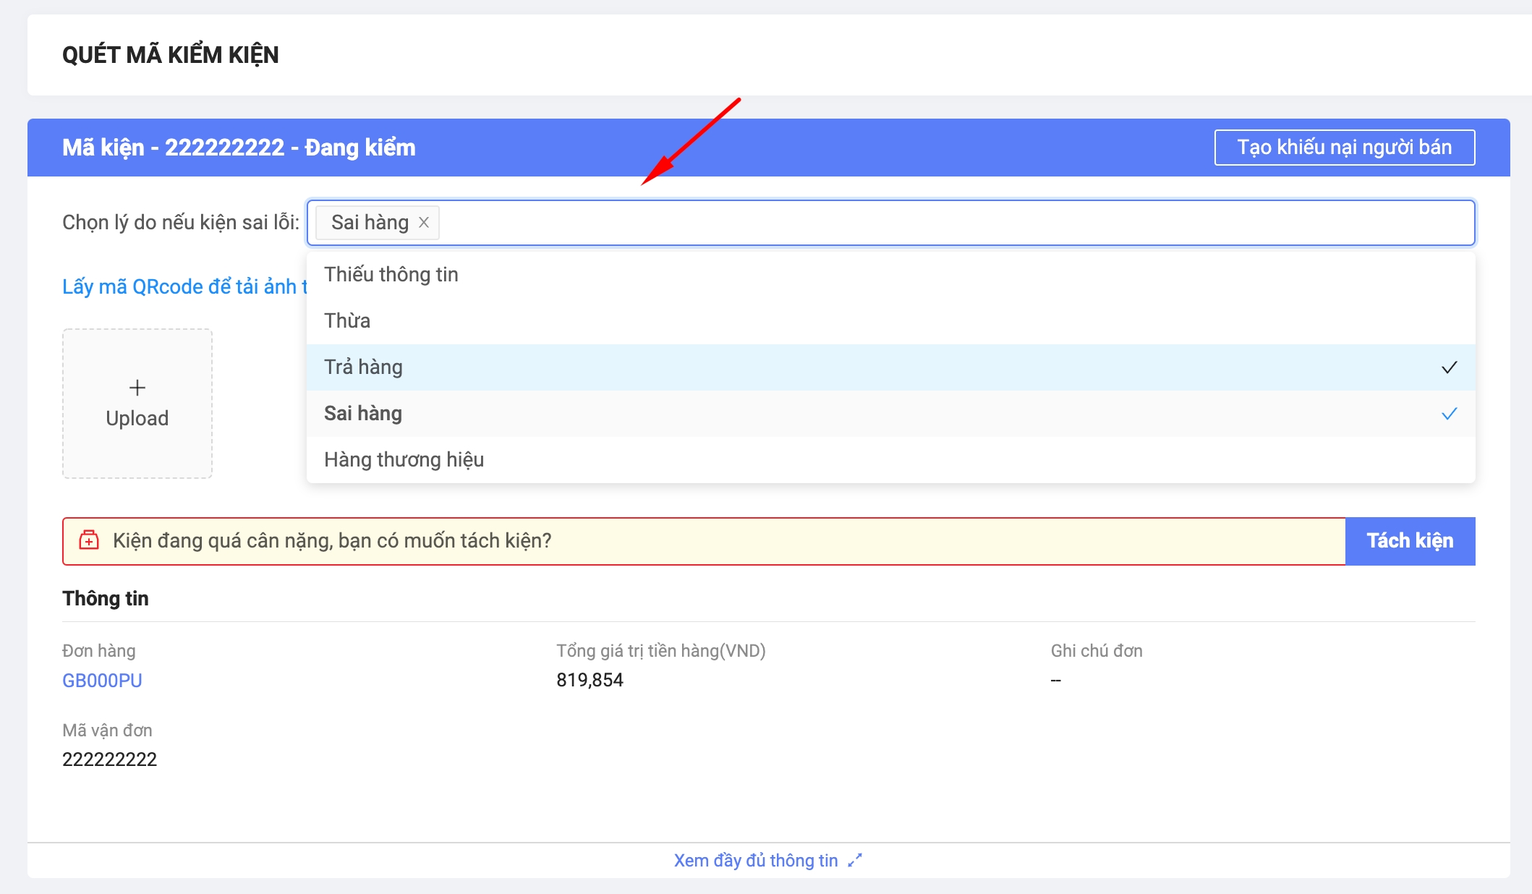Toggle the blue checkmark on Sai hàng

(1449, 414)
